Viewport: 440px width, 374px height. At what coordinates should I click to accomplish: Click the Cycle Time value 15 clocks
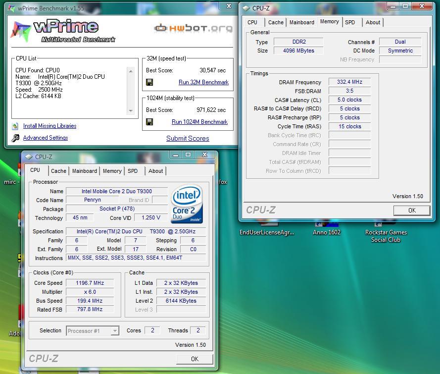(x=349, y=126)
